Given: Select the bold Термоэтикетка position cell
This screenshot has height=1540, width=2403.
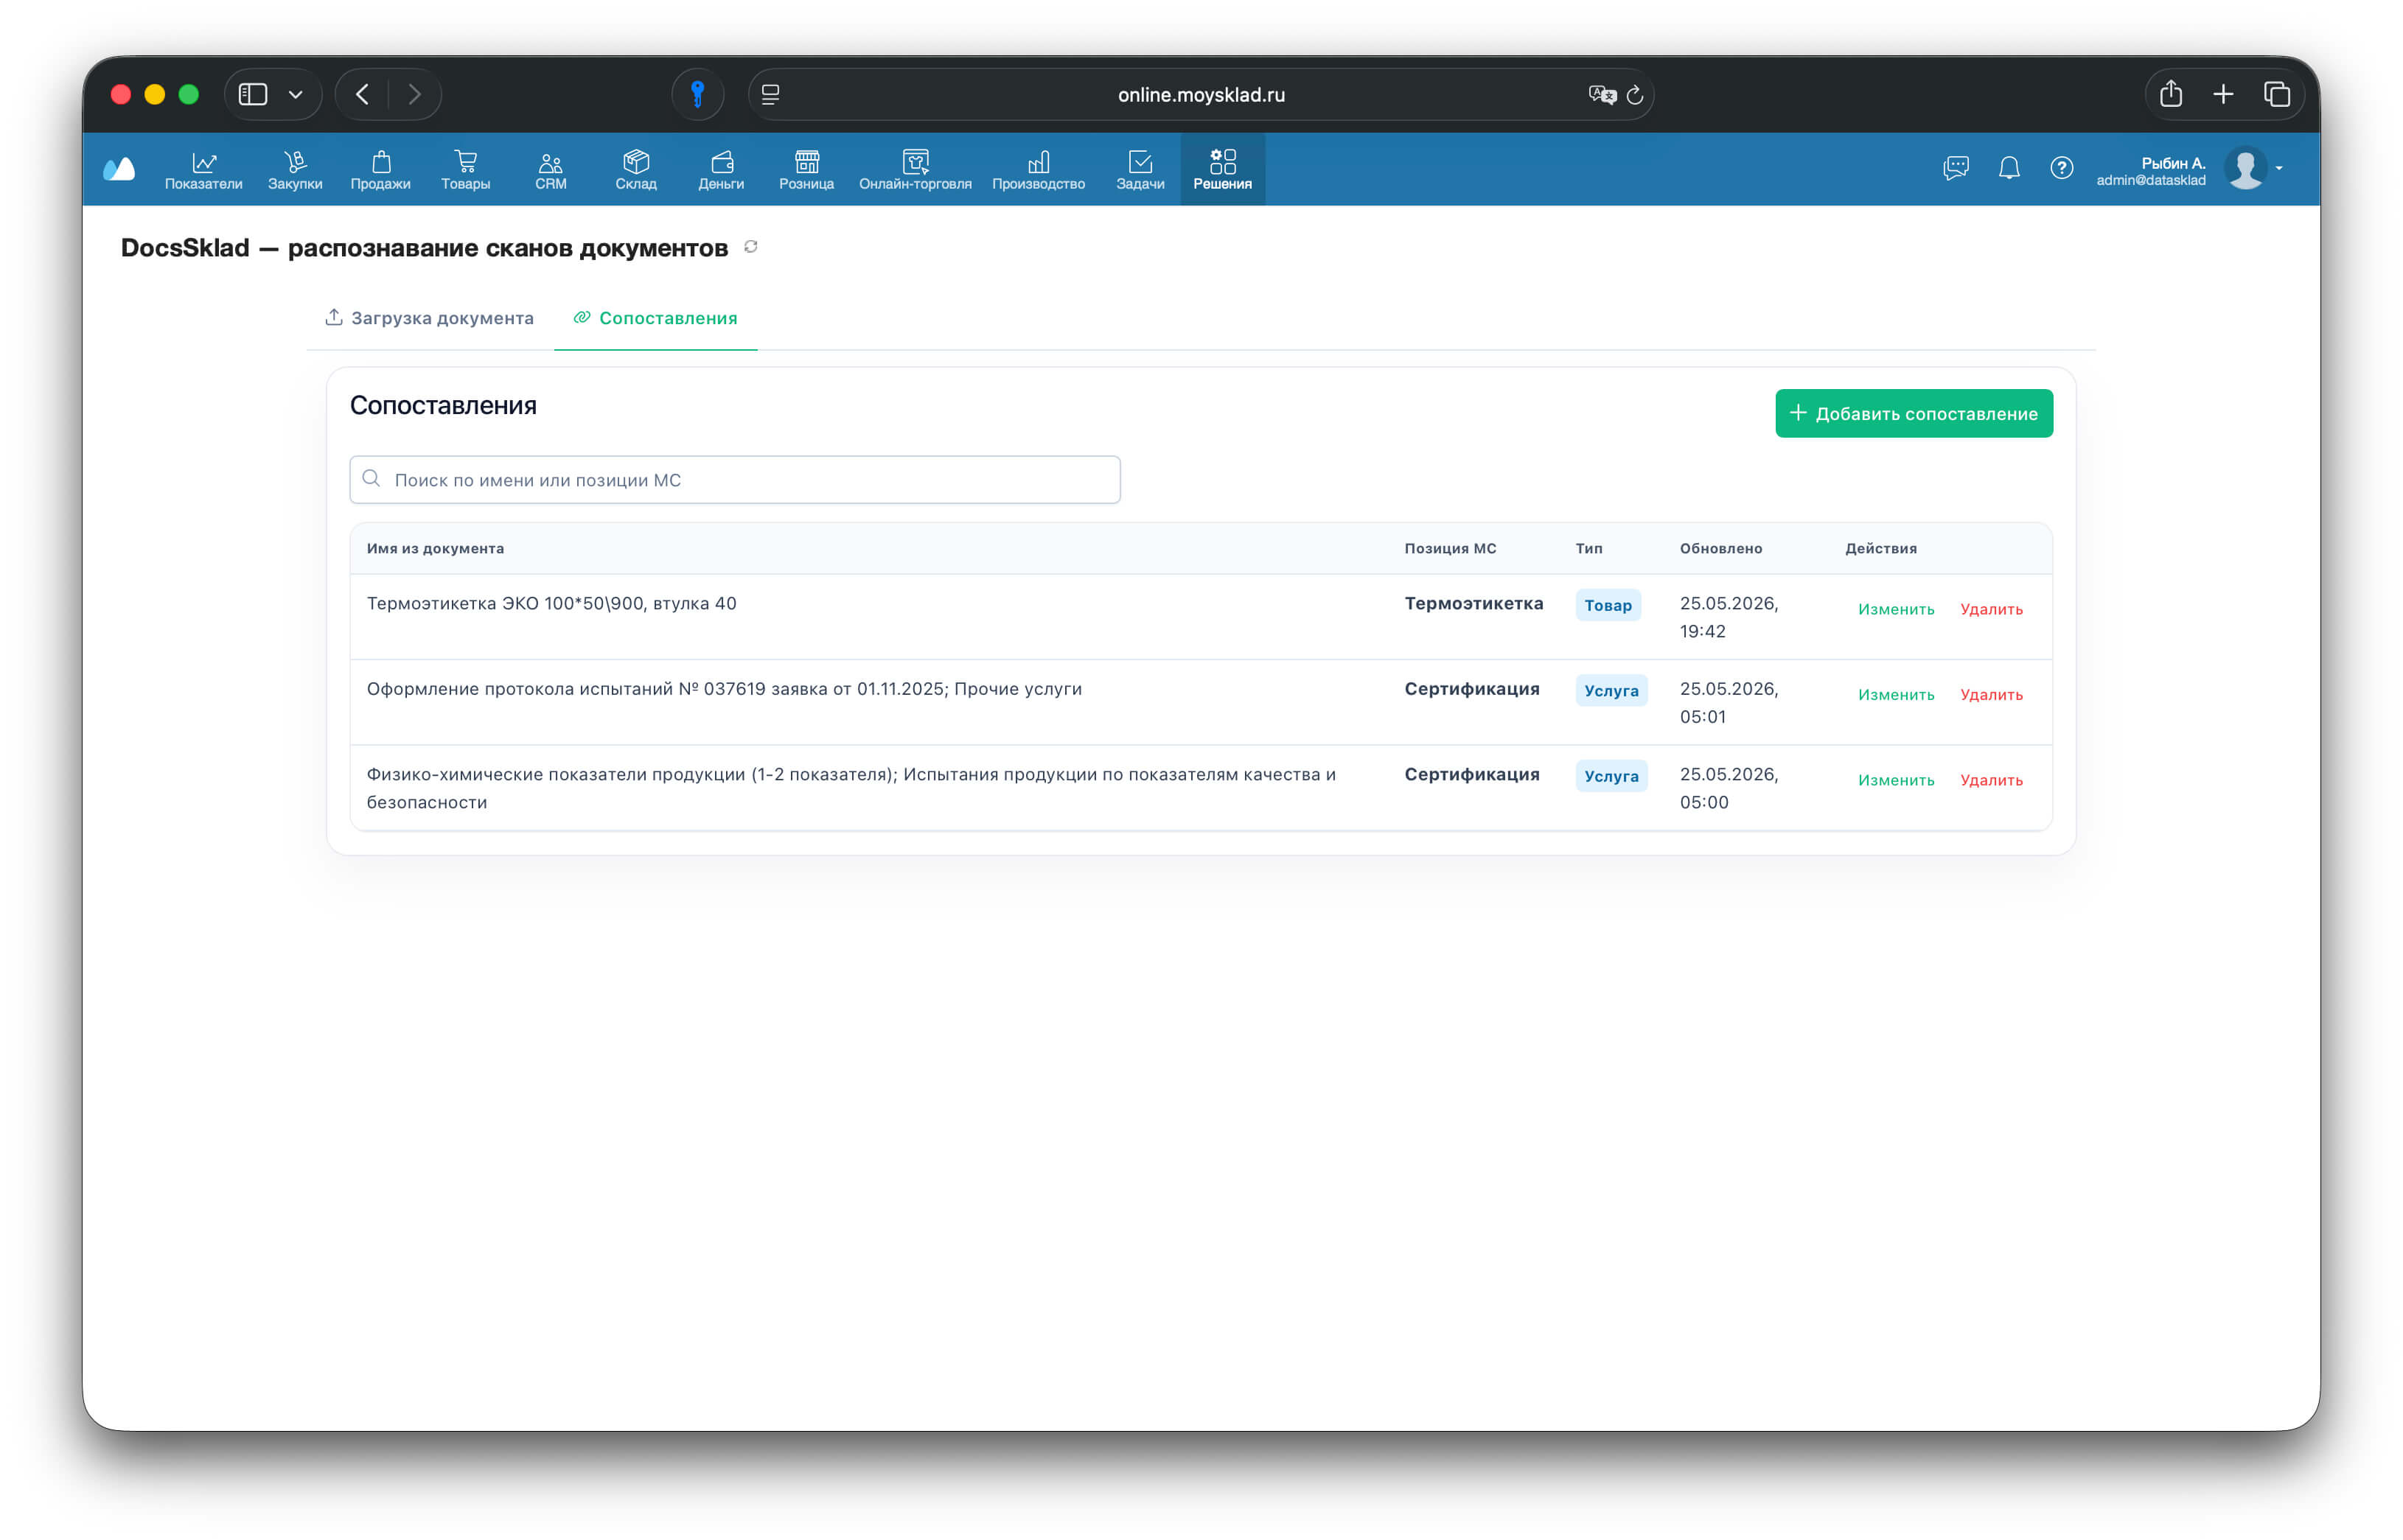Looking at the screenshot, I should [x=1473, y=603].
